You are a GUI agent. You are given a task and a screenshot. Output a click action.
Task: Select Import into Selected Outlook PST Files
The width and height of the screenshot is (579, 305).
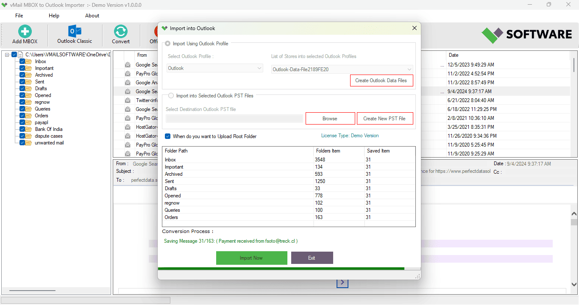[x=171, y=96]
